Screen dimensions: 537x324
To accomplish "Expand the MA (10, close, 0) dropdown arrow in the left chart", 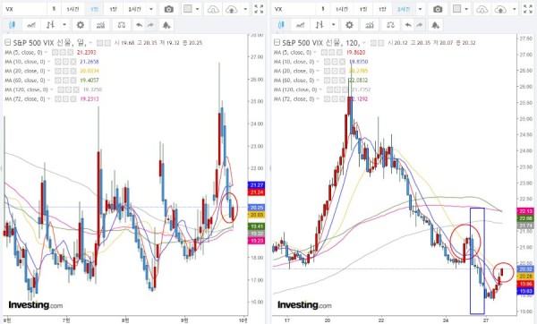I will pos(48,62).
